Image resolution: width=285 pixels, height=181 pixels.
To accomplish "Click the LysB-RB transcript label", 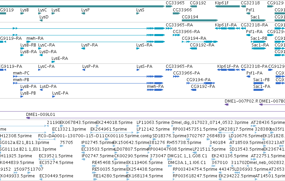I will [28, 45].
